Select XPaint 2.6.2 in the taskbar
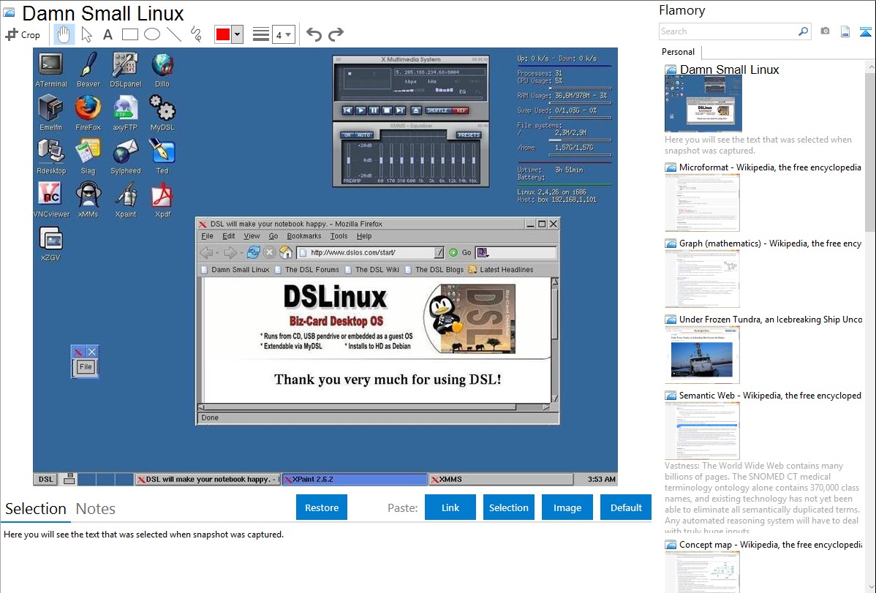This screenshot has width=876, height=593. click(x=354, y=480)
